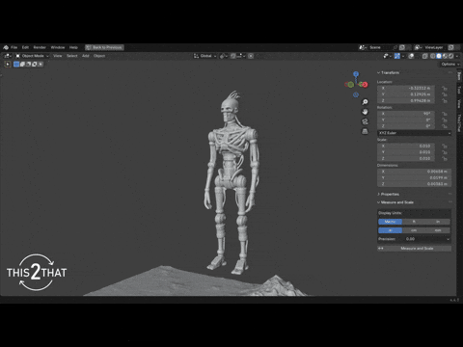Toggle viewport gizmos display
This screenshot has width=463, height=347.
(x=397, y=56)
